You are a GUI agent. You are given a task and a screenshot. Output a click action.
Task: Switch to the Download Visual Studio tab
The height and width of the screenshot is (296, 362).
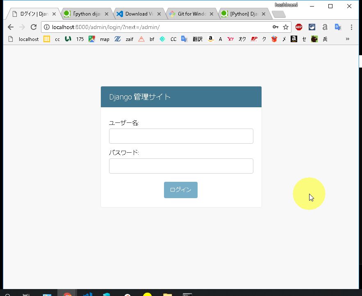(139, 14)
